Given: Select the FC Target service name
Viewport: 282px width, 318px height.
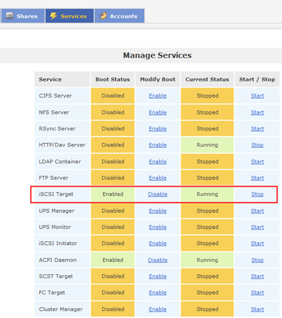Looking at the screenshot, I should pos(52,292).
